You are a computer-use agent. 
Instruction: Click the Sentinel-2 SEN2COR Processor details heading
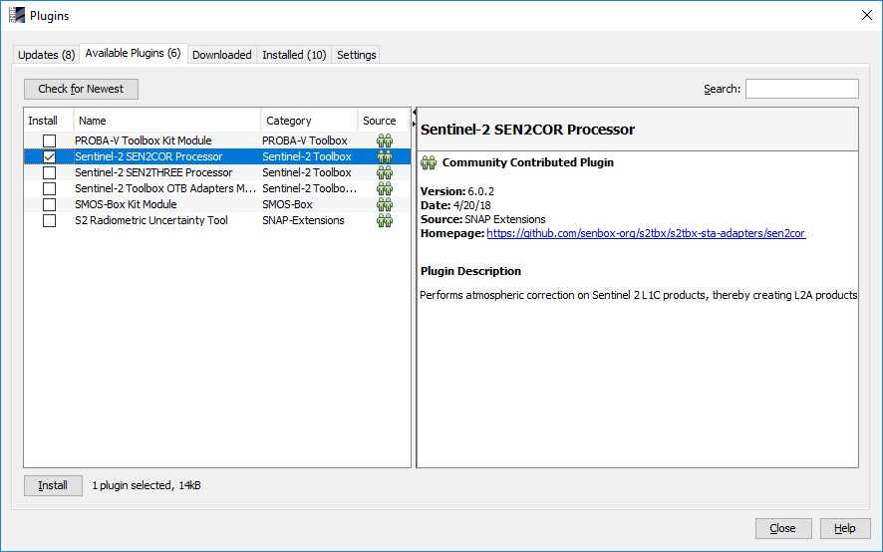coord(527,130)
